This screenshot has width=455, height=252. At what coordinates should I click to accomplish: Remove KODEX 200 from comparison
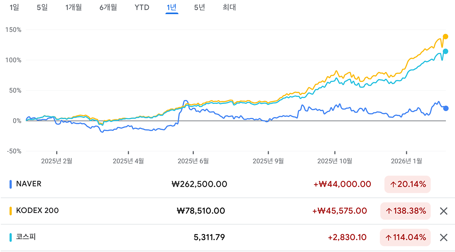443,211
